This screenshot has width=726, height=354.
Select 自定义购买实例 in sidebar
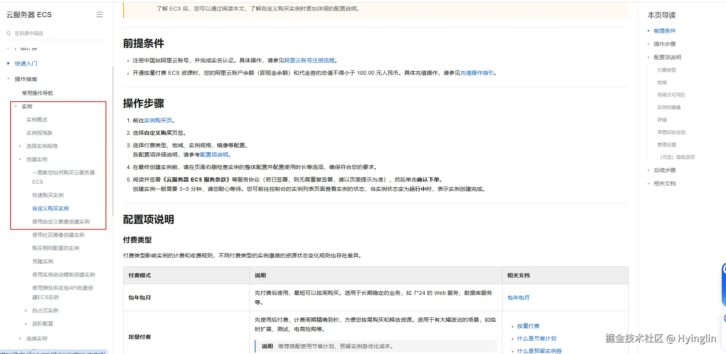(x=51, y=208)
